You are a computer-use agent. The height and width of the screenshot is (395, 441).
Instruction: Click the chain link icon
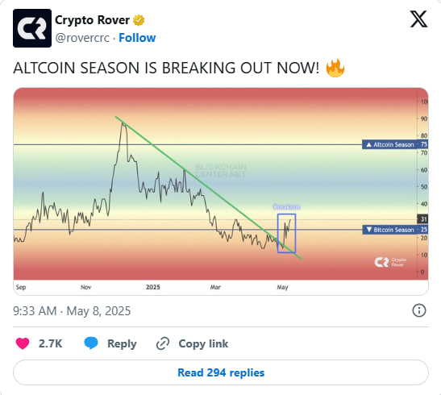coord(163,343)
